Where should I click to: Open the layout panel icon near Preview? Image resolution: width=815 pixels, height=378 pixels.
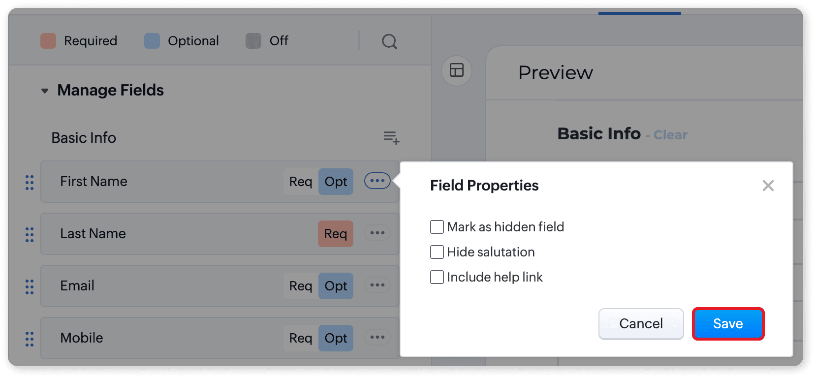(457, 70)
